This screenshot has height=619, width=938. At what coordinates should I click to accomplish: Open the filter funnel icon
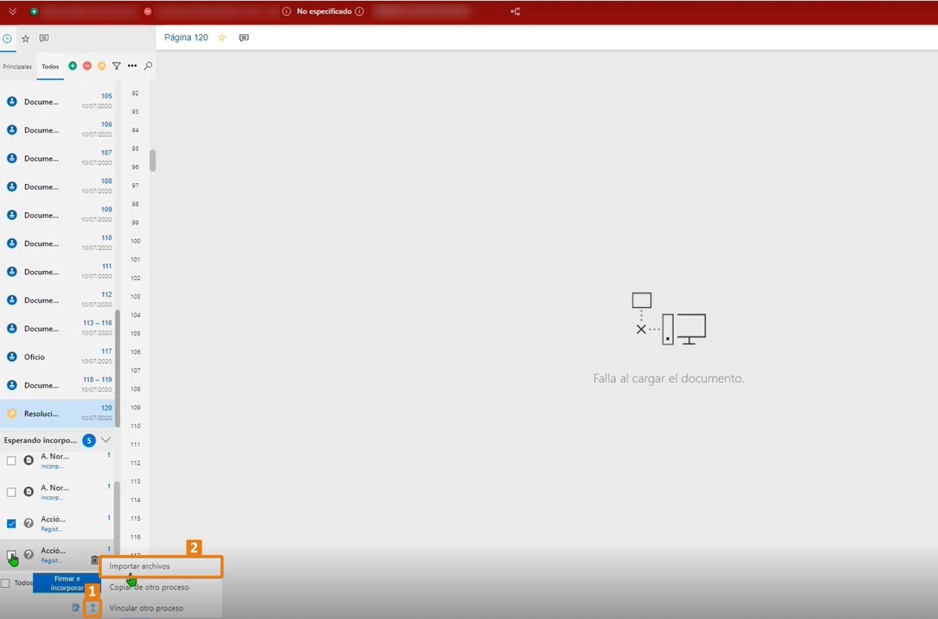(116, 66)
